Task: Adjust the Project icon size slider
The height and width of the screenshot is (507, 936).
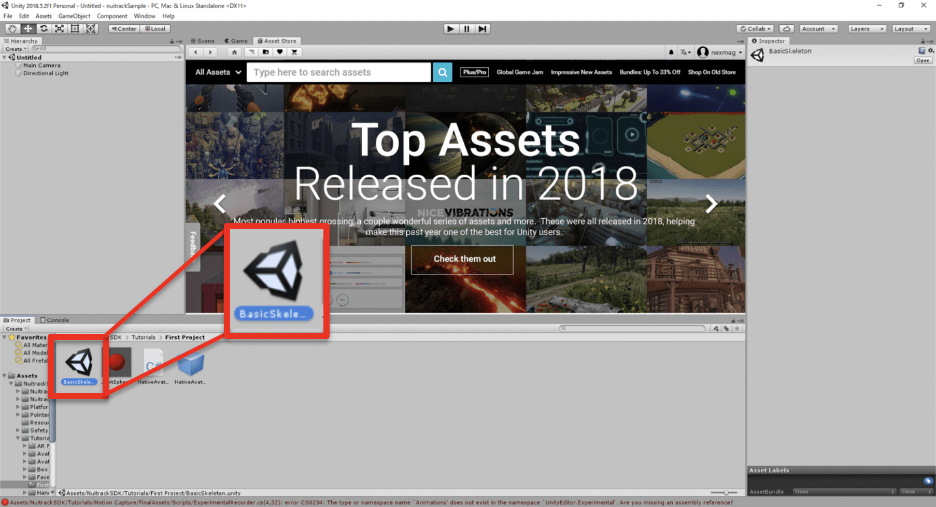Action: point(725,493)
